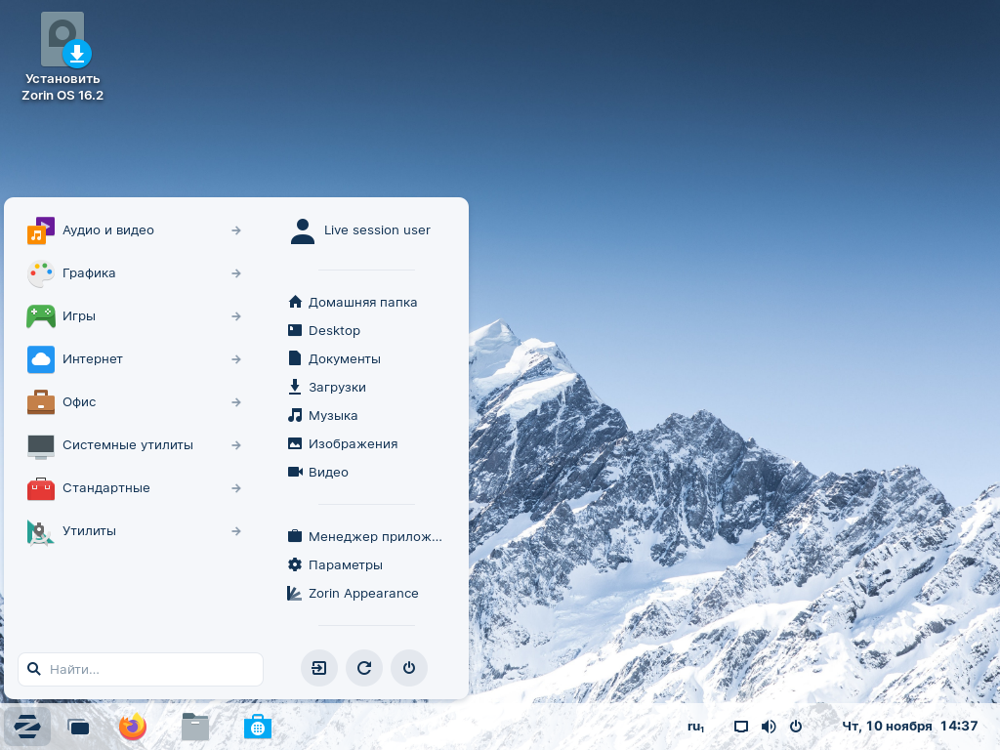Click the Zorin menu button
Viewport: 1000px width, 750px height.
[27, 727]
